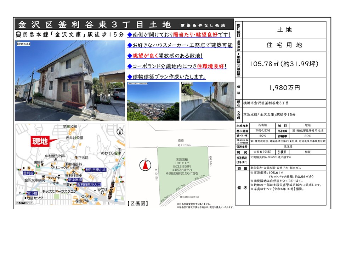Image resolution: width=340 pixels, height=255 pixels.
Task: Click the red north compass on plot diagram
Action: [x=145, y=164]
